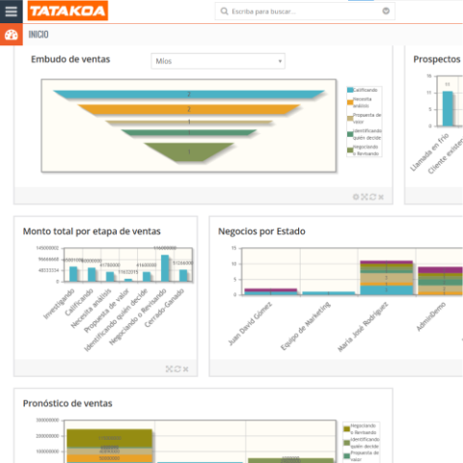Click the dashboard gauge icon beside INICIO
Screen dimensions: 463x463
[12, 35]
